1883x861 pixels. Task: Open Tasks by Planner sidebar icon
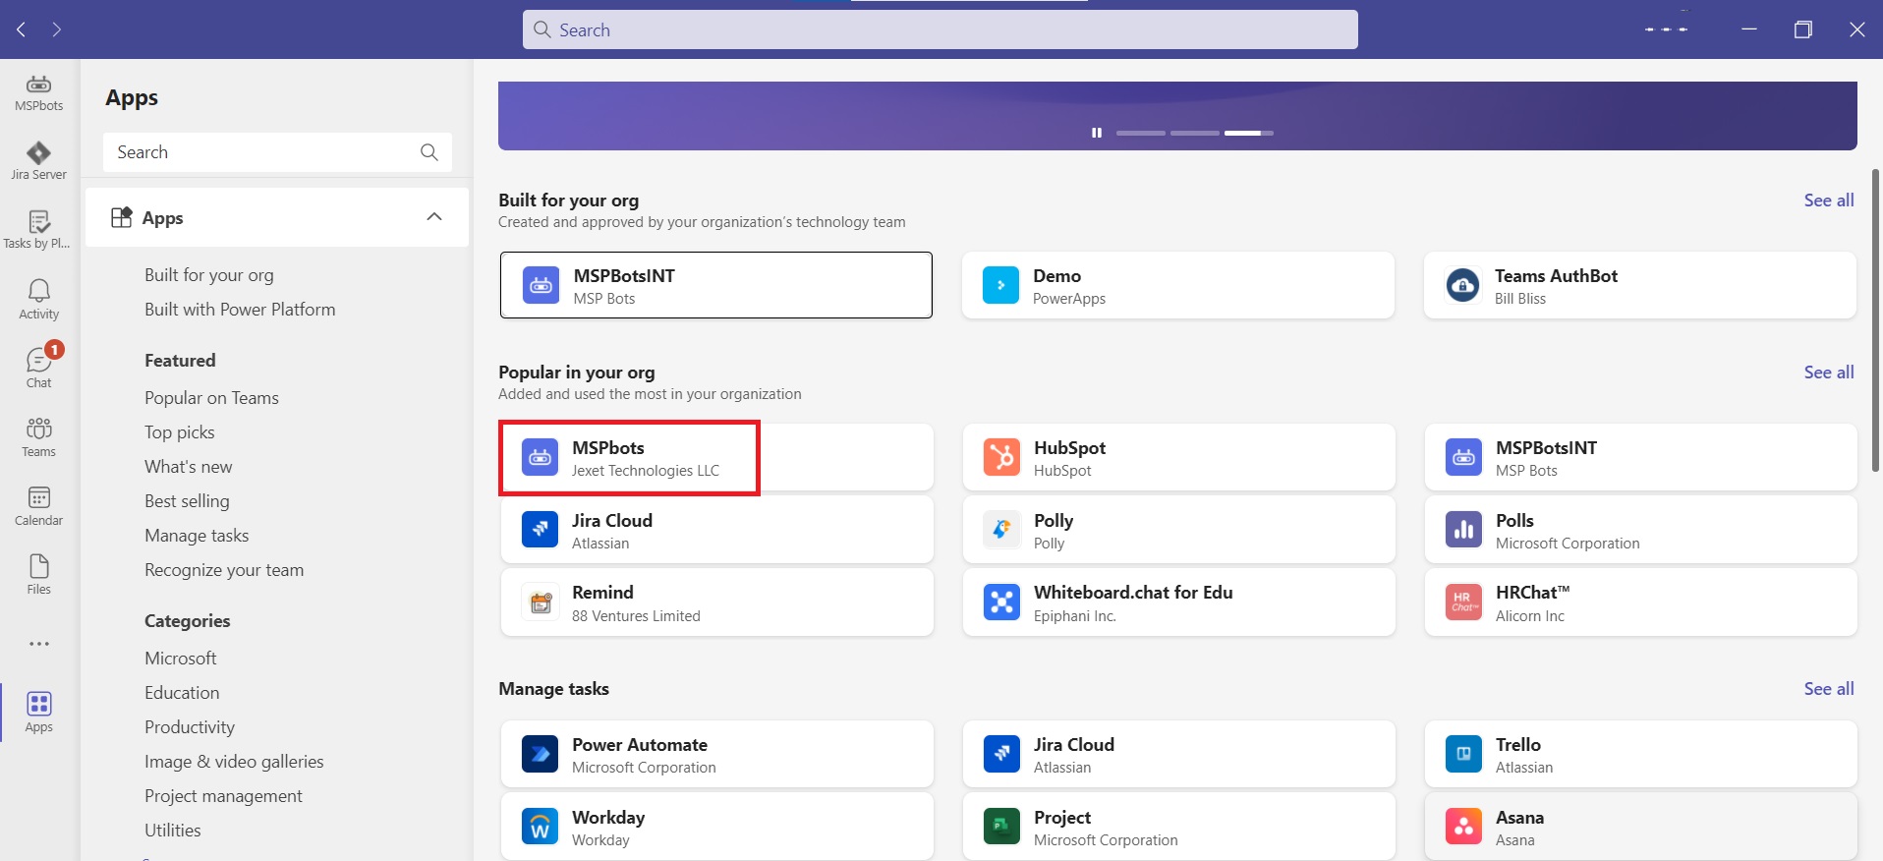[38, 230]
